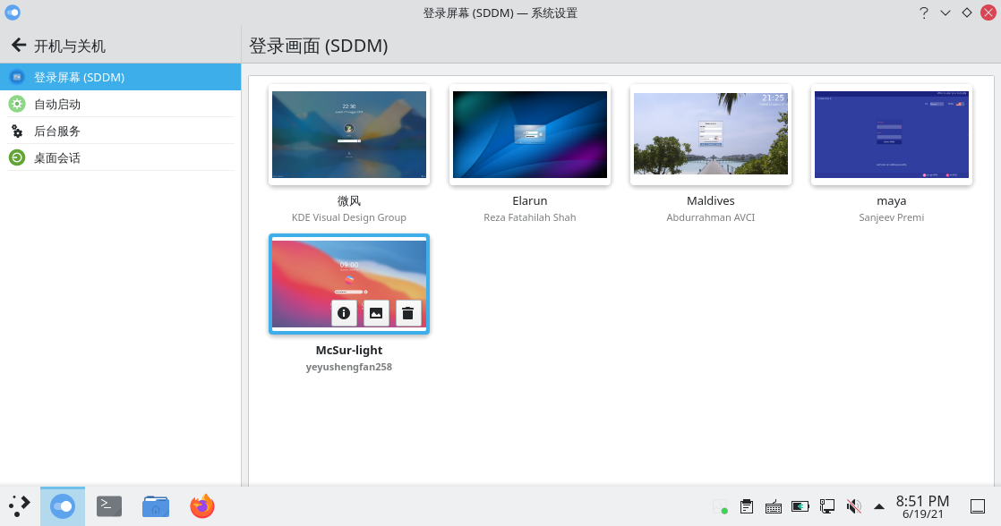Go back using the 开机与关机 arrow
Image resolution: width=1001 pixels, height=526 pixels.
pos(19,46)
